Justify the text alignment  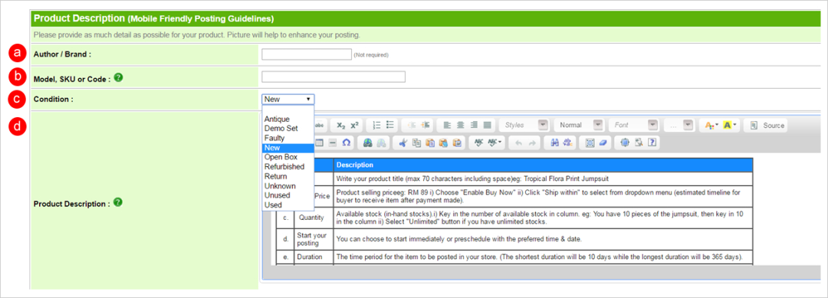pos(487,126)
